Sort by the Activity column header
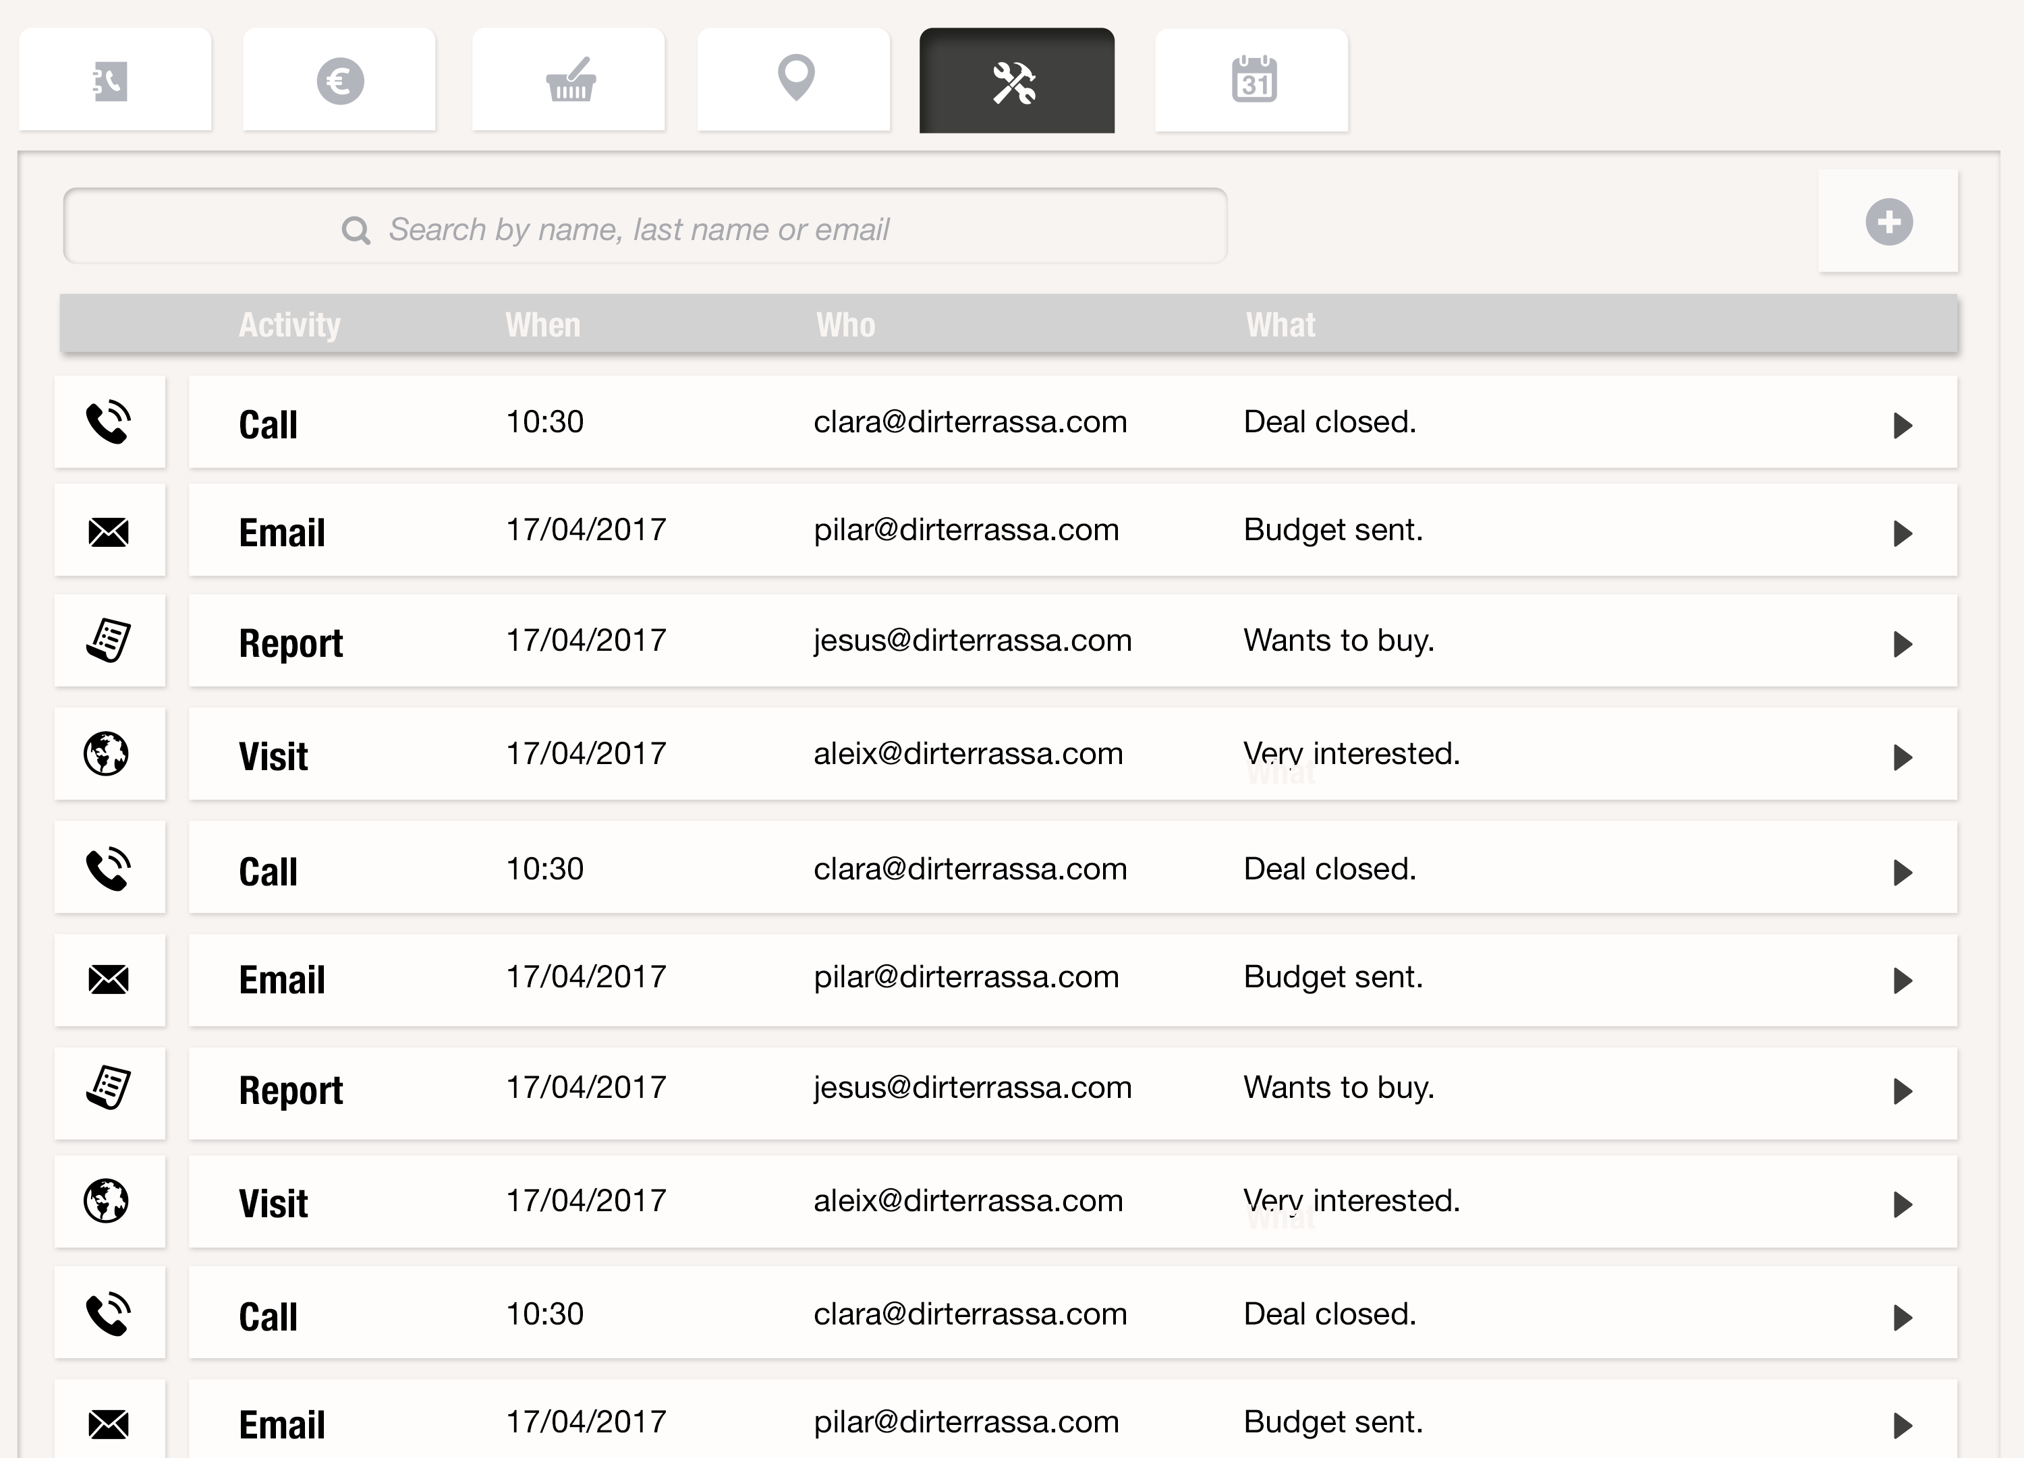The image size is (2024, 1458). coord(289,325)
